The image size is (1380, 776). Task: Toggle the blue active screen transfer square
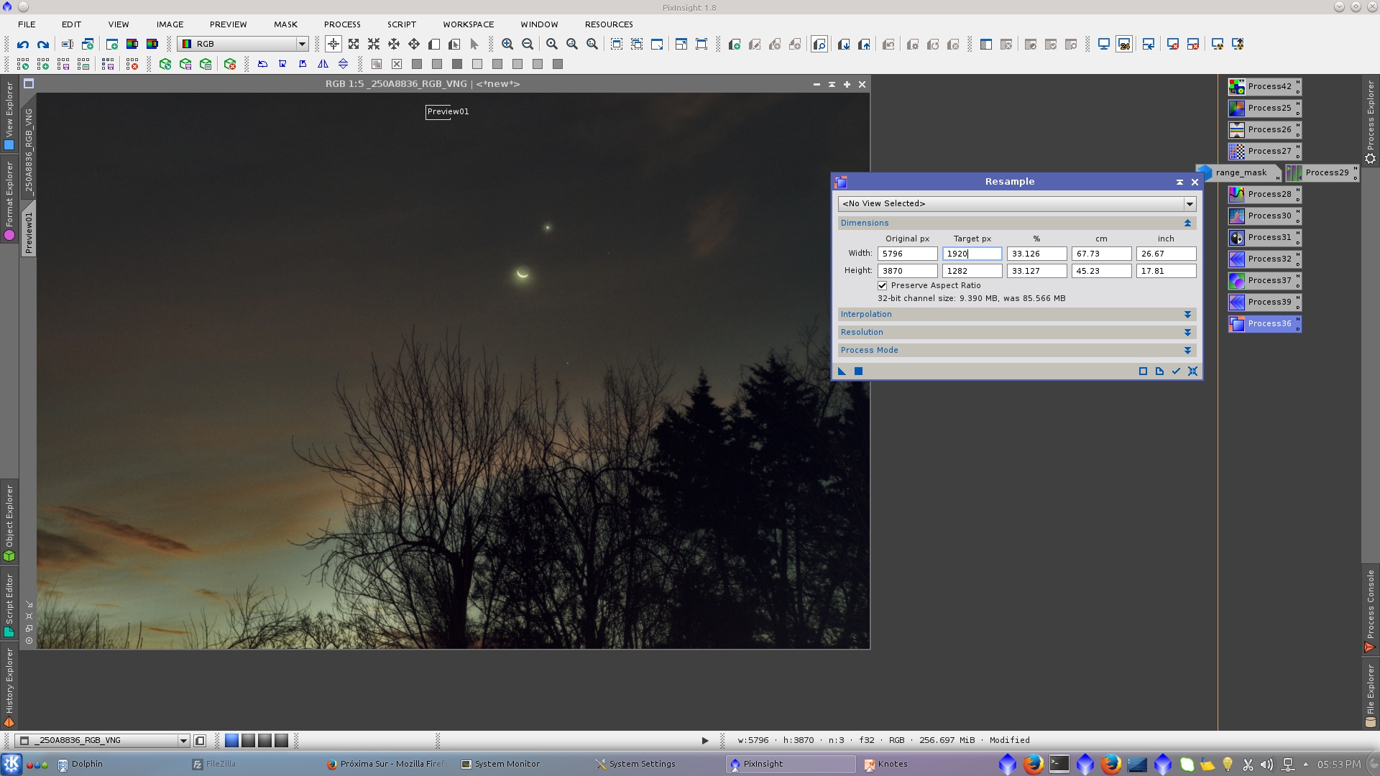(x=231, y=740)
